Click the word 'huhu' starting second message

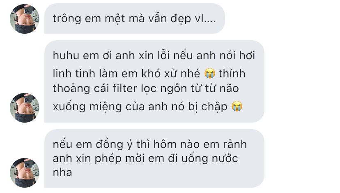66,56
